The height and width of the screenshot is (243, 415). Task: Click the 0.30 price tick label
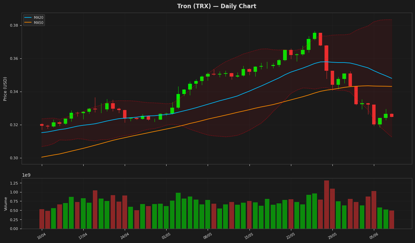[x=14, y=158]
